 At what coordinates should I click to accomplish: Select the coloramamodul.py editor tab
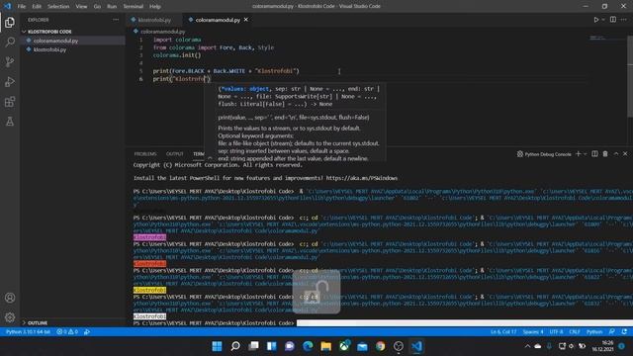pos(218,20)
